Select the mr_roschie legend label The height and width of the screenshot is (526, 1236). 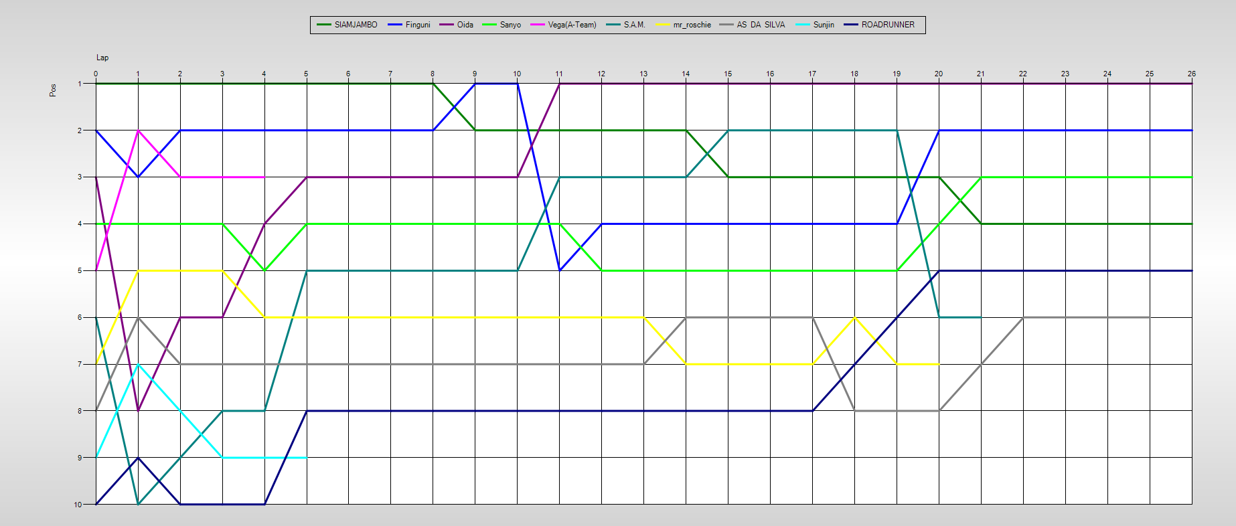(x=692, y=25)
